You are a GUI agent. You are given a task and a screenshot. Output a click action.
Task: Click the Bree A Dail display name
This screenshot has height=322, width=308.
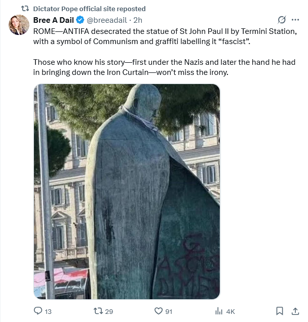pyautogui.click(x=53, y=20)
